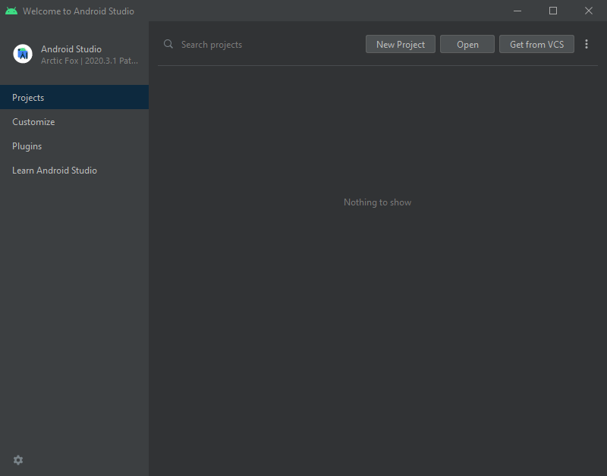
Task: Click the Android Studio logo icon
Action: pyautogui.click(x=22, y=54)
